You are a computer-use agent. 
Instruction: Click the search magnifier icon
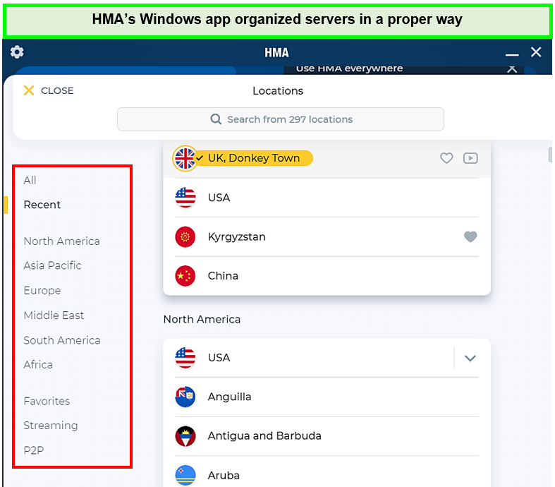(x=216, y=119)
